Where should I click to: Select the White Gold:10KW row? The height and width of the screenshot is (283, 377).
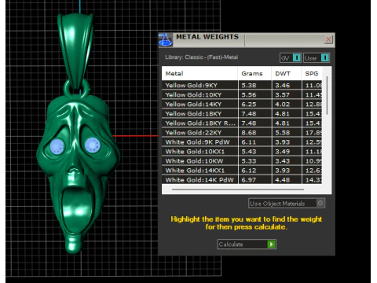coord(242,161)
